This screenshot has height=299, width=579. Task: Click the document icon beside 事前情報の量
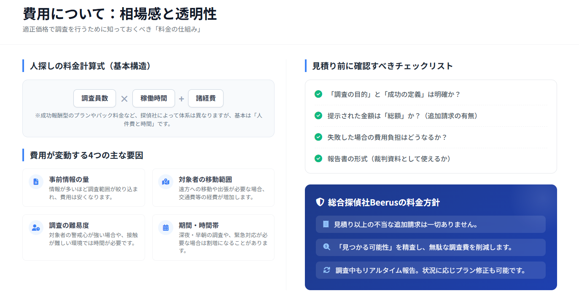[x=36, y=182]
